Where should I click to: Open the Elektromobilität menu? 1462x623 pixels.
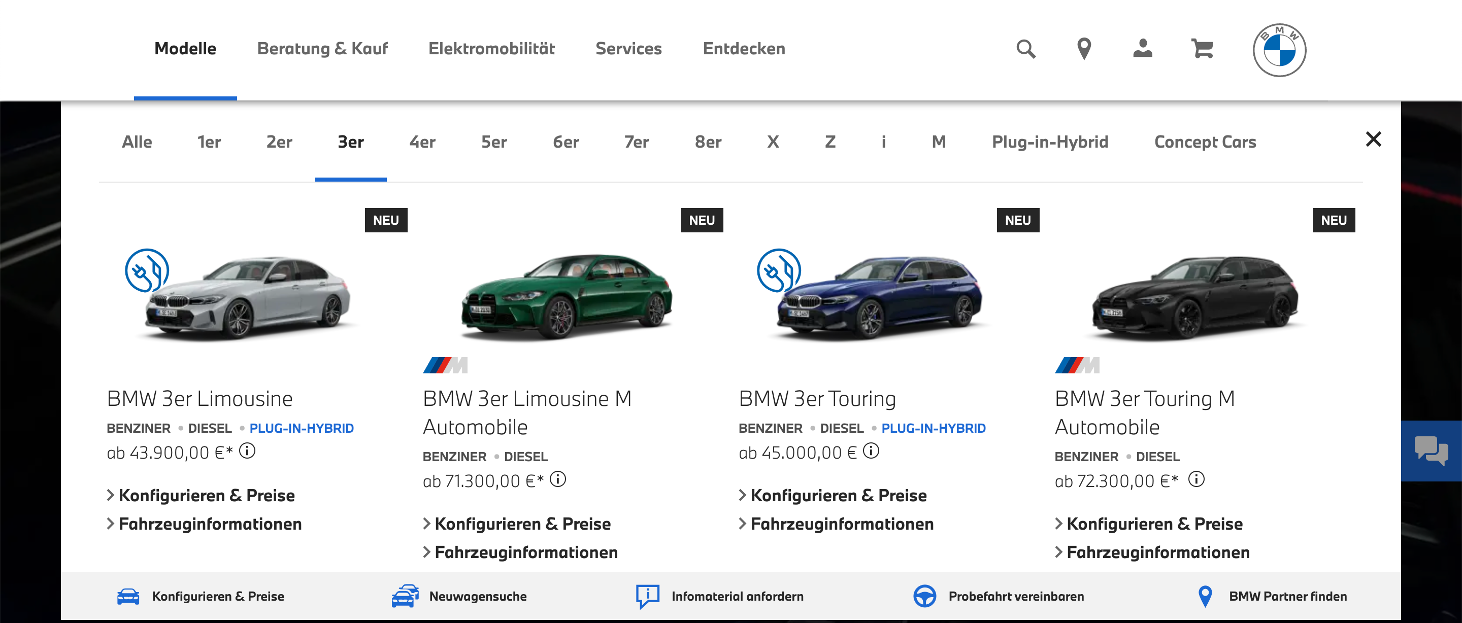point(491,49)
